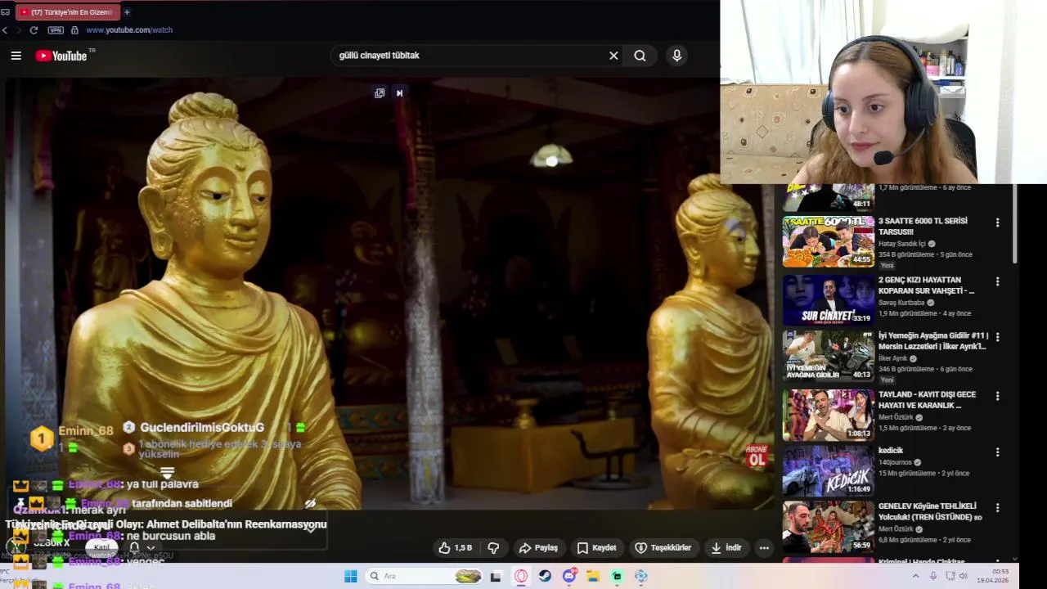The image size is (1047, 589).
Task: Open options for GENELEV Köyüne video
Action: 997,507
